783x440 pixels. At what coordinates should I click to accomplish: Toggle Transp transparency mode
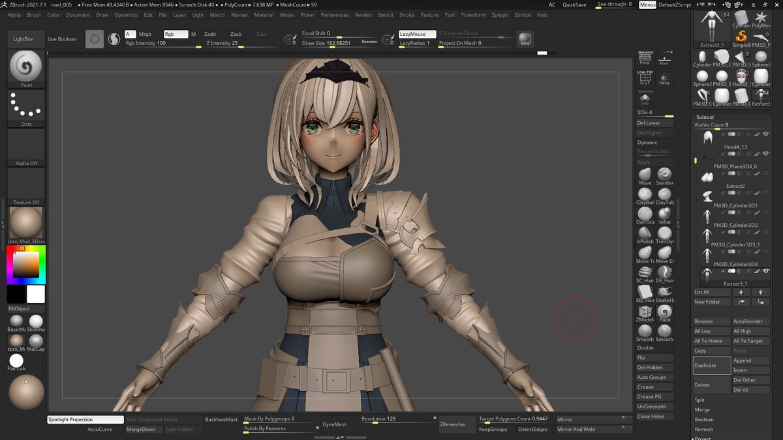tap(664, 78)
